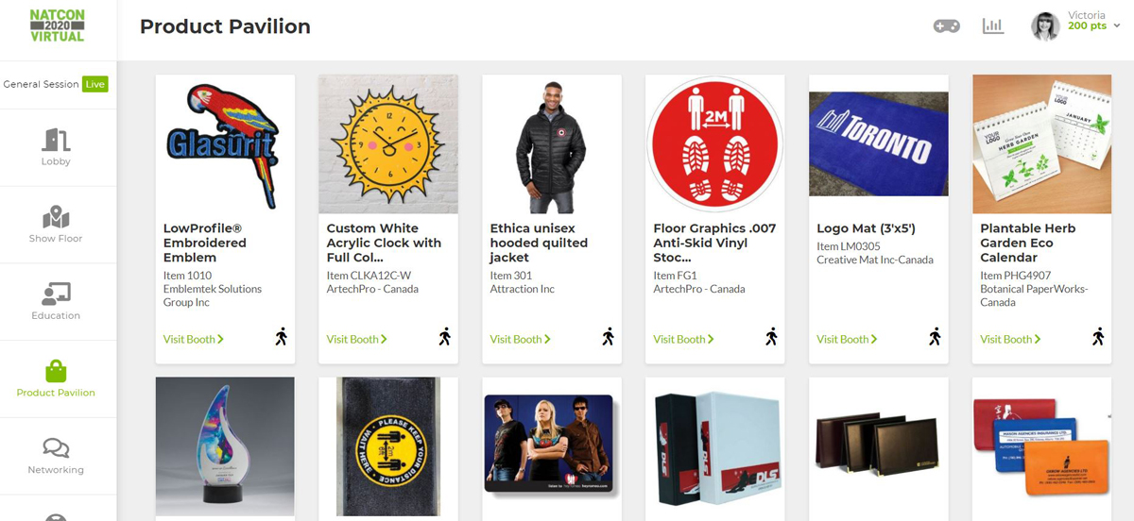Viewport: 1134px width, 521px height.
Task: Open the Show Floor page
Action: pos(57,225)
